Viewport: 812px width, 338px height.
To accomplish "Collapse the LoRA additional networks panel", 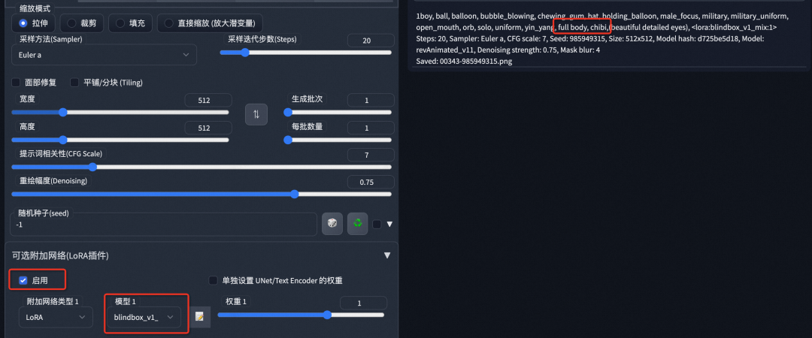I will pos(387,255).
